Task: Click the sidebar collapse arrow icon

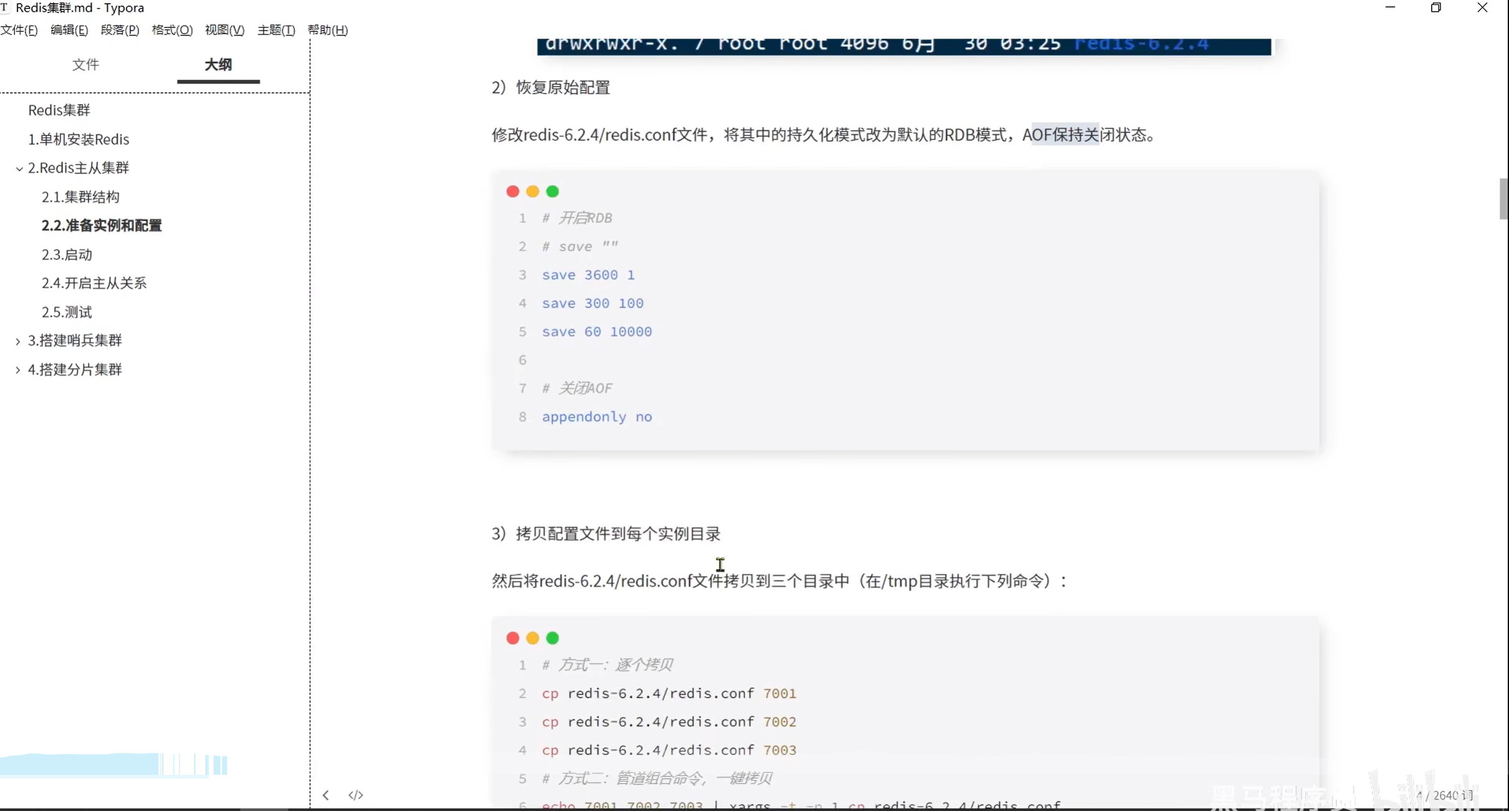Action: pyautogui.click(x=325, y=795)
